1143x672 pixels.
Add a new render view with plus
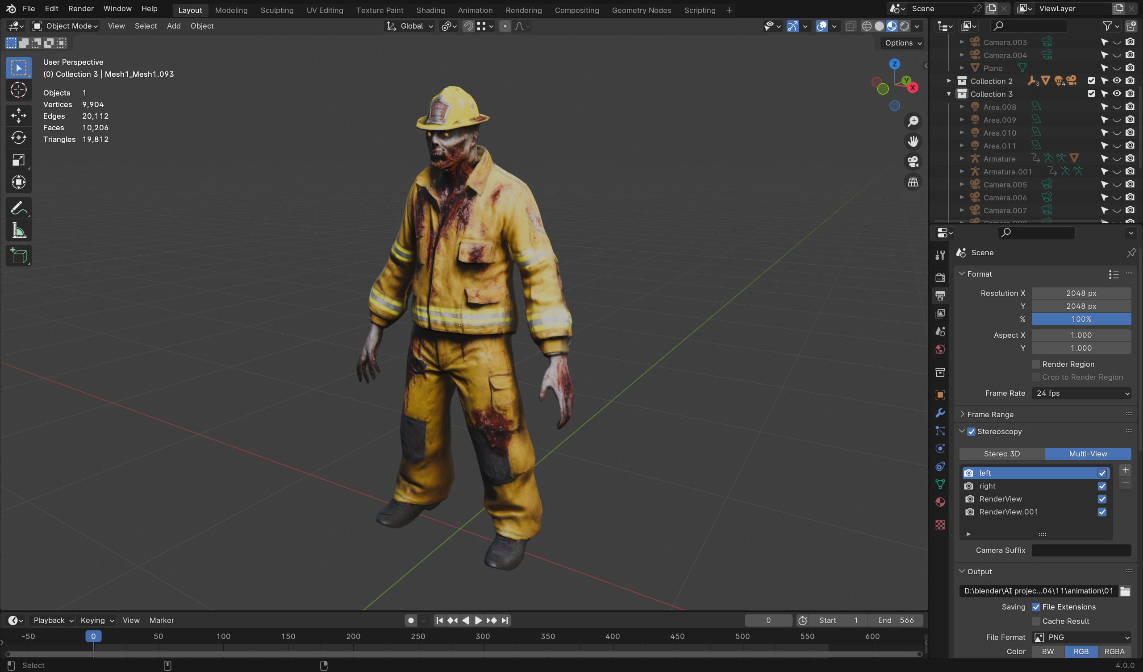[x=1125, y=470]
